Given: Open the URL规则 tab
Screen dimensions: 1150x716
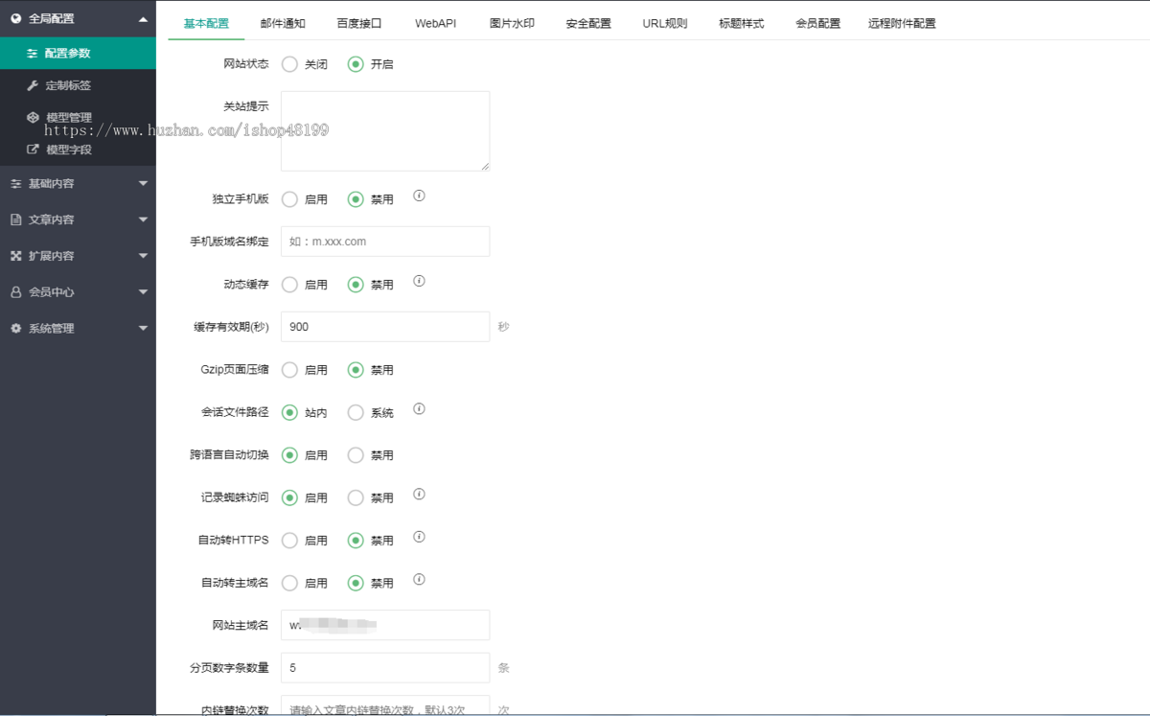Looking at the screenshot, I should coord(665,23).
